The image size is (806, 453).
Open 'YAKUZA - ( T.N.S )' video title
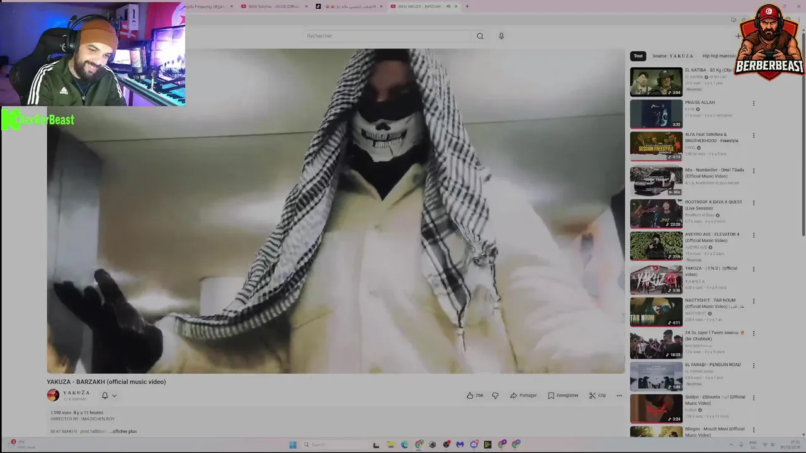[x=711, y=271]
